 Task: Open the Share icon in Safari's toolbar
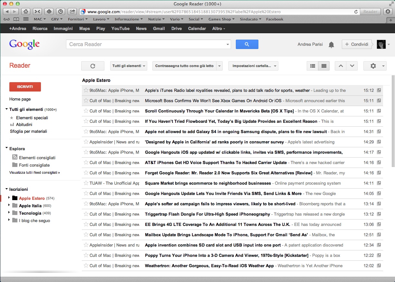(x=72, y=12)
